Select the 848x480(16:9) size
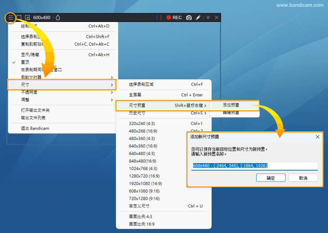 click(152, 161)
